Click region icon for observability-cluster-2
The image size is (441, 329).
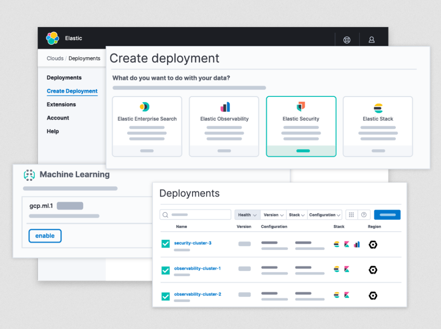click(373, 295)
